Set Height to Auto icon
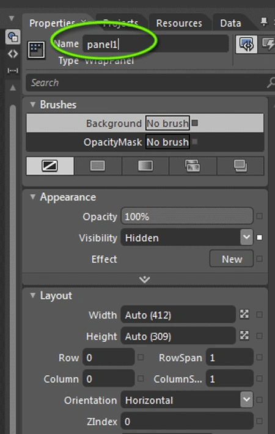This screenshot has height=434, width=275. (244, 336)
